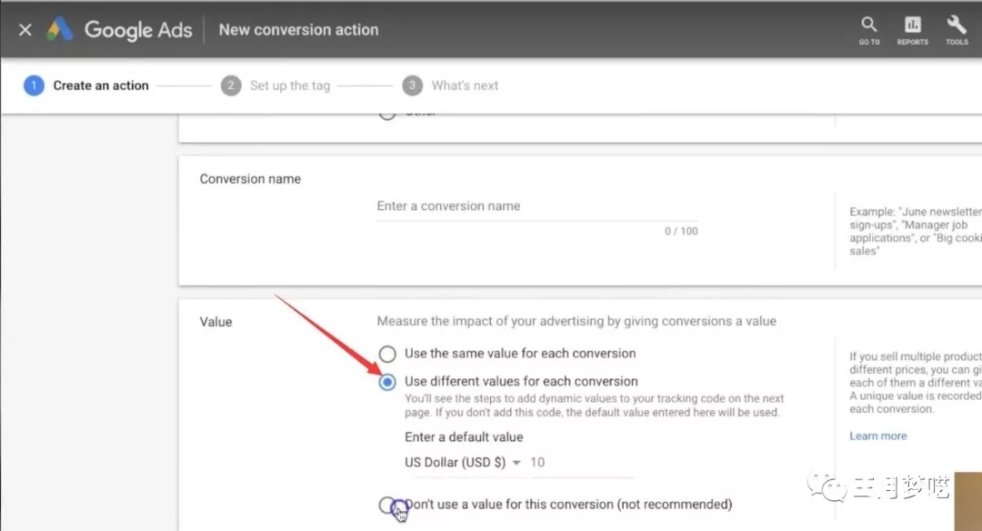This screenshot has width=982, height=531.
Task: Click the Learn more link
Action: tap(877, 436)
